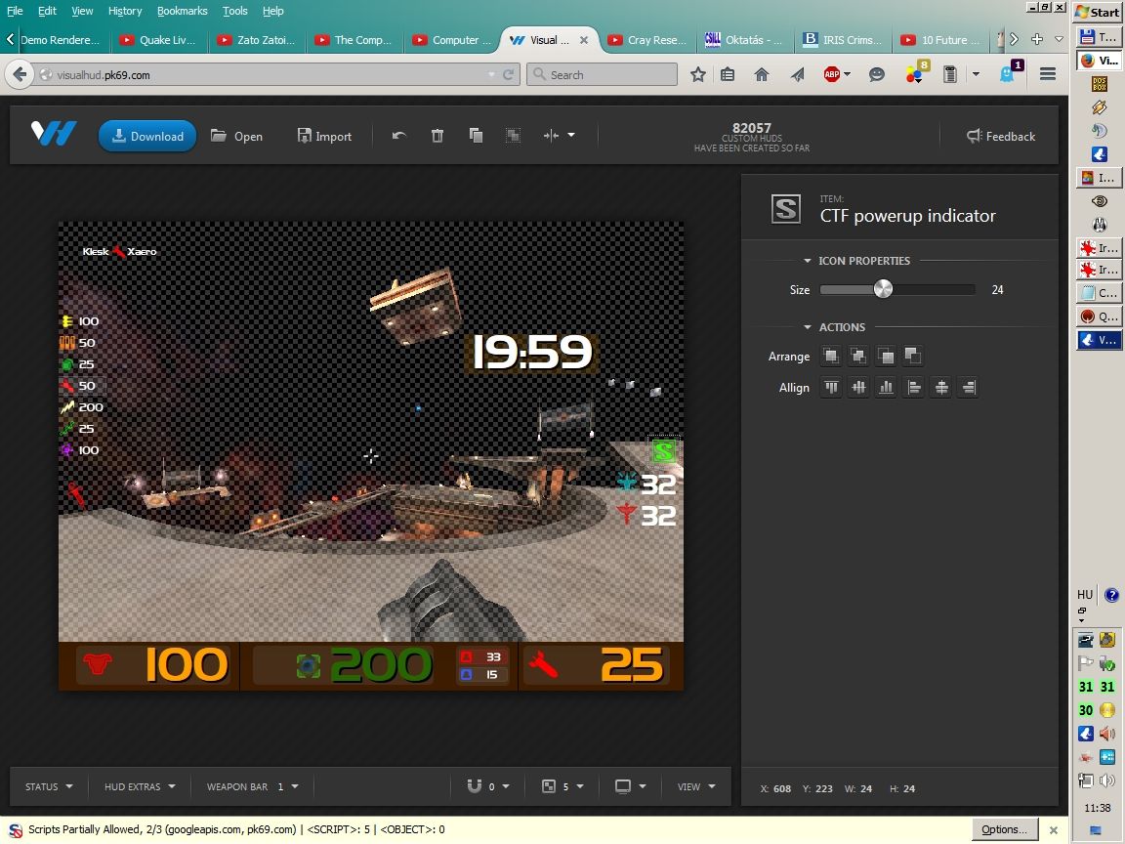Click the Bring forward arrange icon

coord(858,356)
